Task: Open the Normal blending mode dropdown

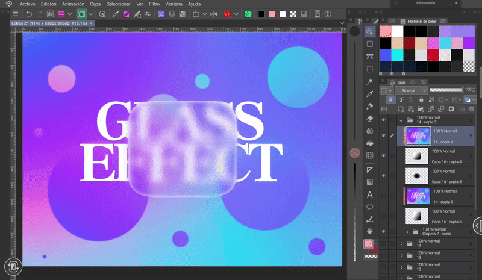Action: point(412,90)
